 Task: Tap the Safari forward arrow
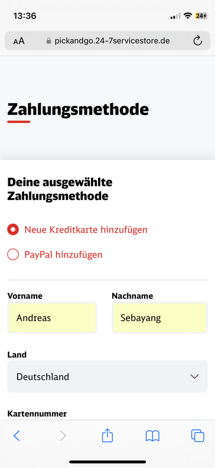[x=63, y=436]
